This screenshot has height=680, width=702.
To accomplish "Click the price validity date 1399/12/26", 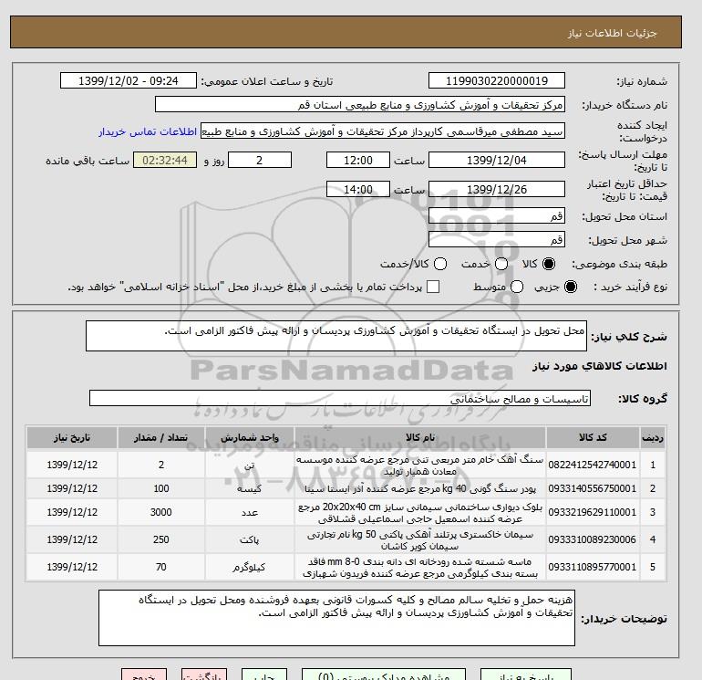I will pyautogui.click(x=497, y=189).
